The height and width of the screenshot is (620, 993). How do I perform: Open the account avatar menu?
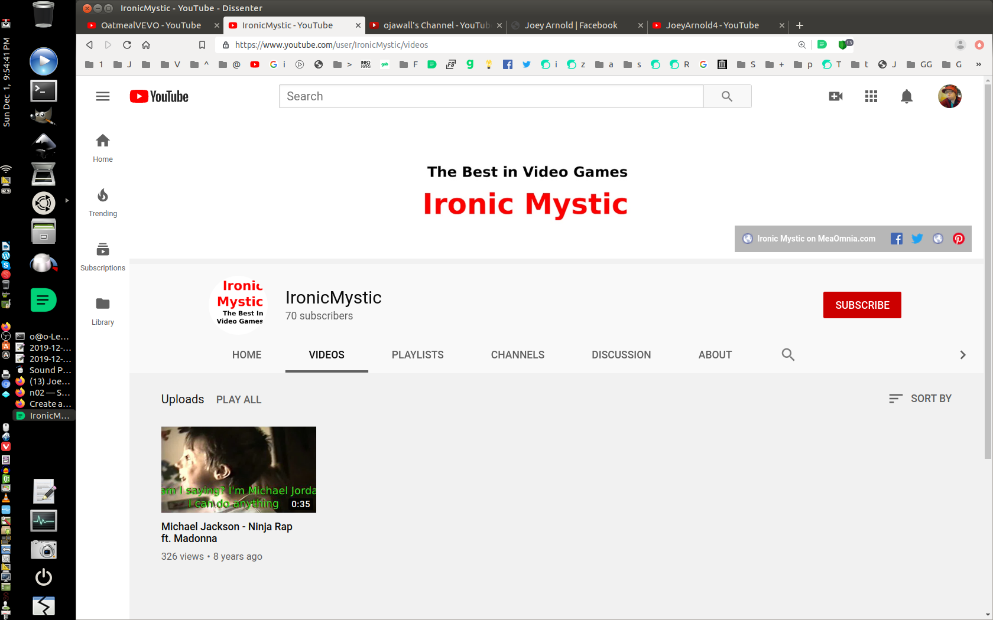point(950,96)
